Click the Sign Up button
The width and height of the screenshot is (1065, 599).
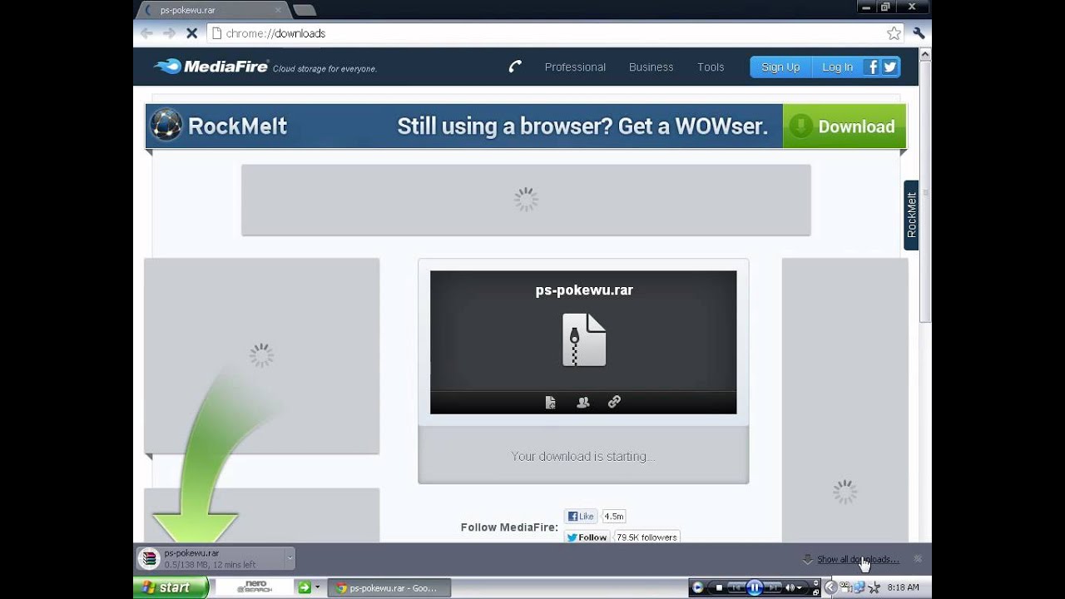[780, 67]
